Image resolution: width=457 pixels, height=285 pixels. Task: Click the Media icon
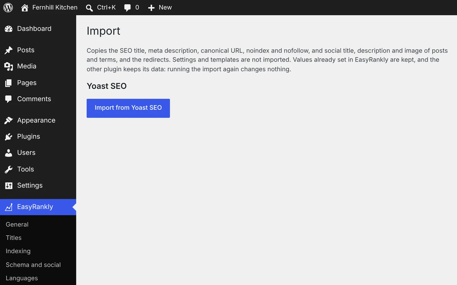[x=9, y=66]
